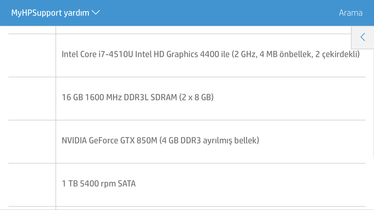Click empty label cell left of hard-drive row
The image size is (374, 210).
(32, 185)
